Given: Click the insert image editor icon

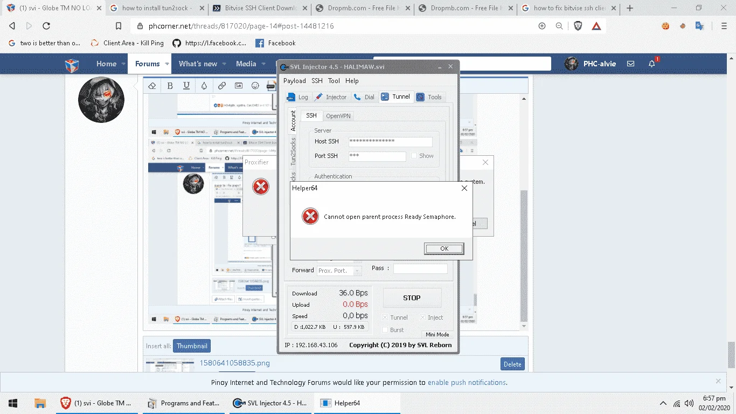Looking at the screenshot, I should tap(238, 86).
